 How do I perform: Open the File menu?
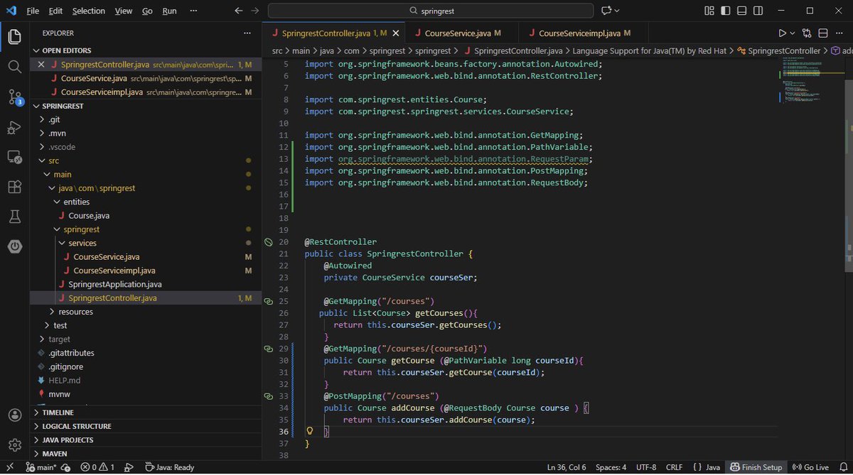pos(33,11)
